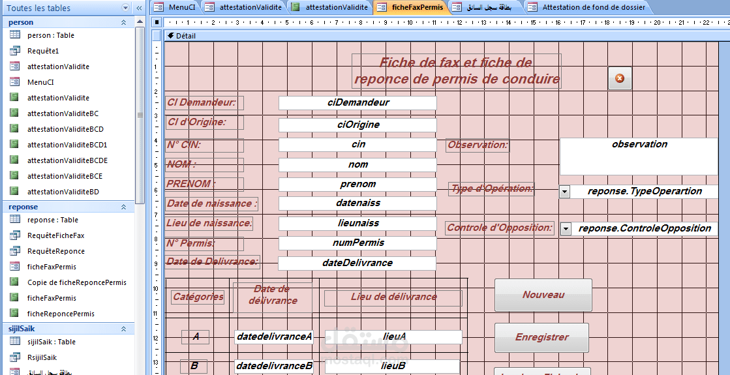
Task: Select Copie de ficheReponcePermis report icon
Action: pyautogui.click(x=15, y=282)
